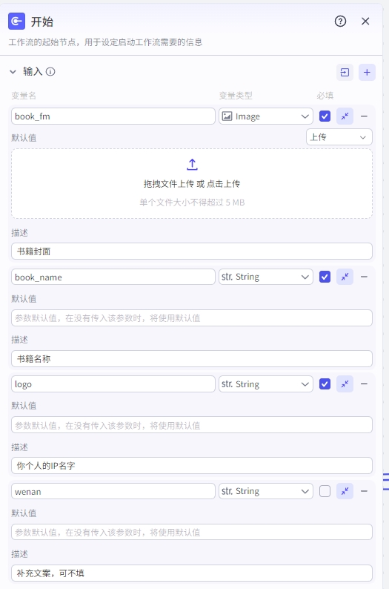Collapse the book_name variable details
Screen dimensions: 389x589
345,277
